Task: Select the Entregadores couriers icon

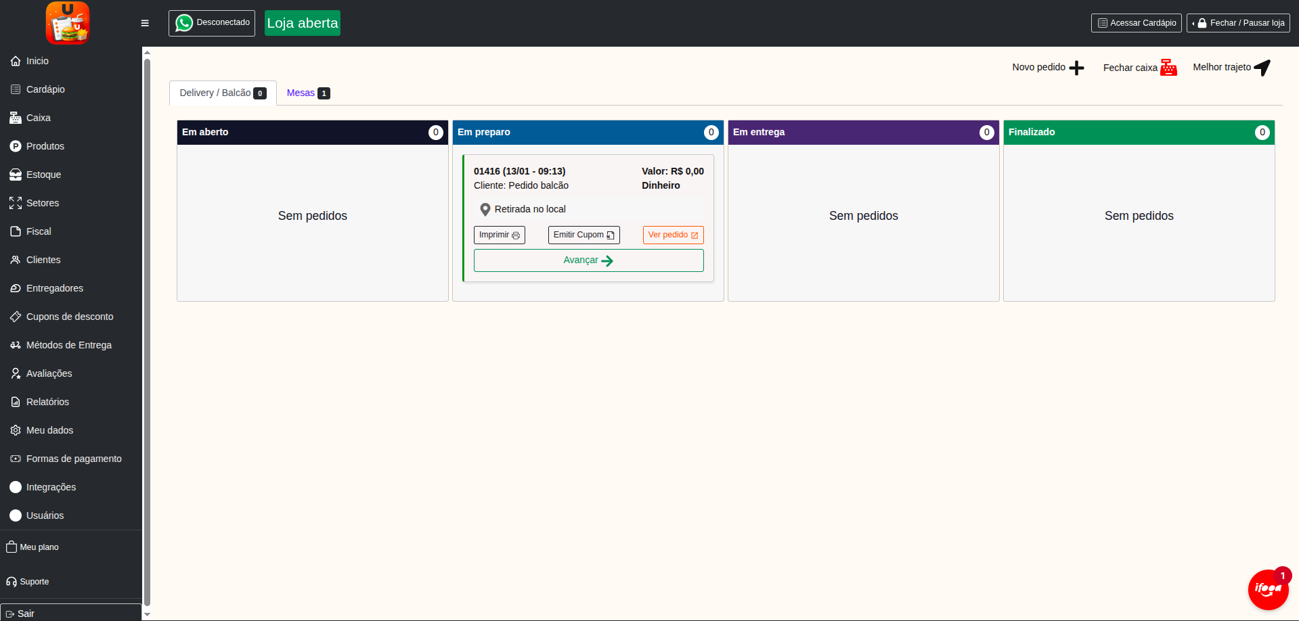Action: coord(15,288)
